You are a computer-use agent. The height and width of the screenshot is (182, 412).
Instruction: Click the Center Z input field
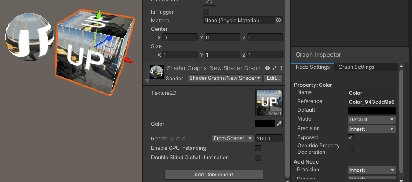(x=265, y=37)
